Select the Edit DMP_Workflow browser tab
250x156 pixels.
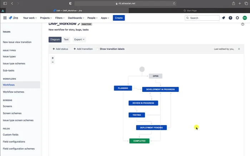coord(67,11)
